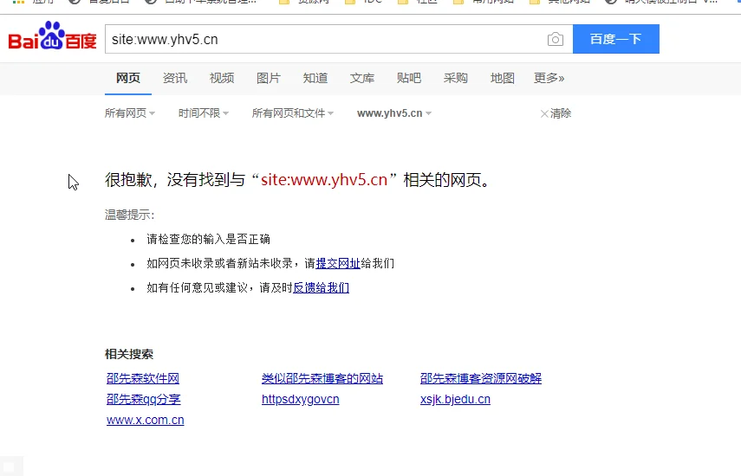Click the Baidu logo
The height and width of the screenshot is (476, 741).
coord(53,35)
